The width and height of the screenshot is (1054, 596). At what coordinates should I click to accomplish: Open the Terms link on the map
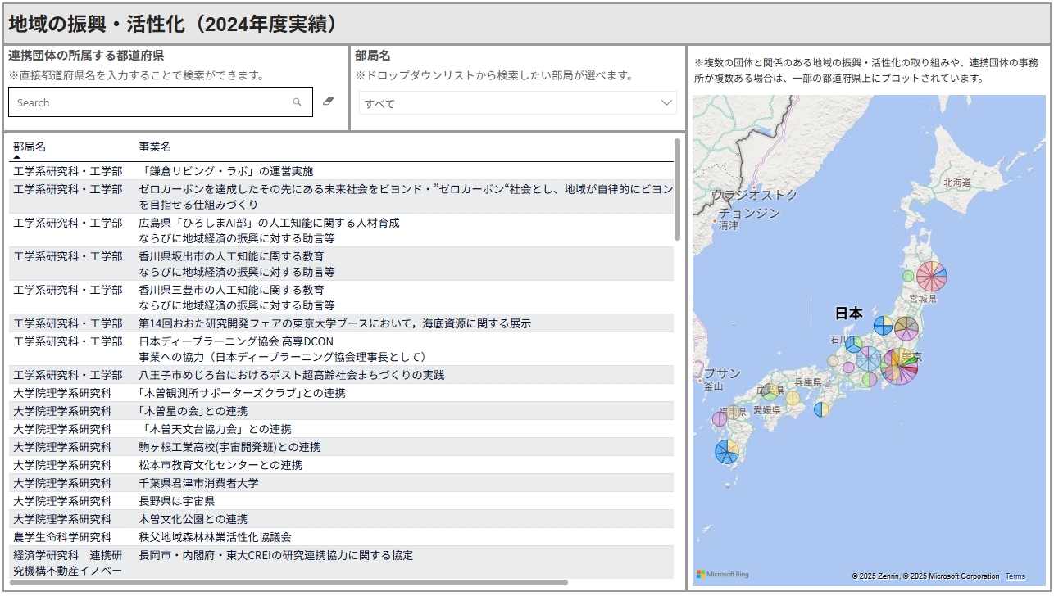tap(1015, 576)
